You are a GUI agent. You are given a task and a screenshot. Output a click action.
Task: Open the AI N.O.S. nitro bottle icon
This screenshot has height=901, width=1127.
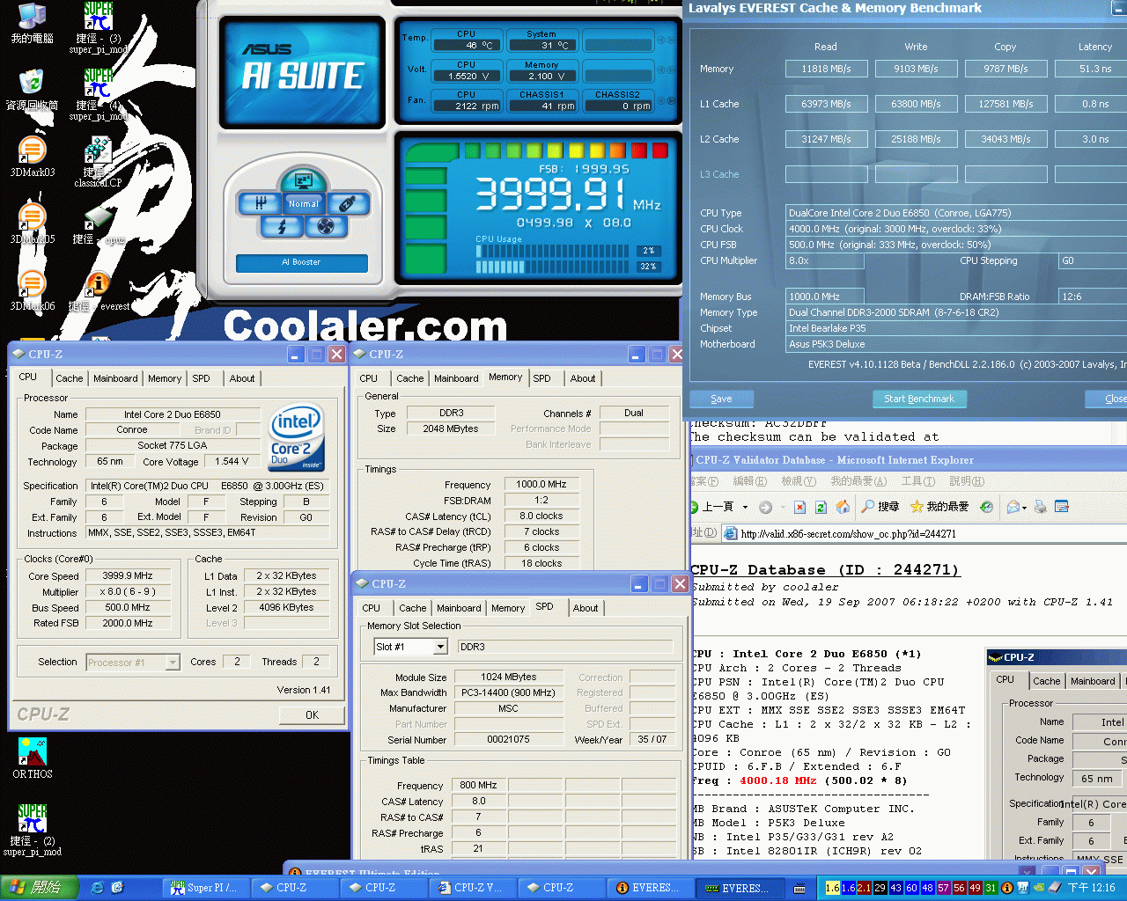(348, 204)
